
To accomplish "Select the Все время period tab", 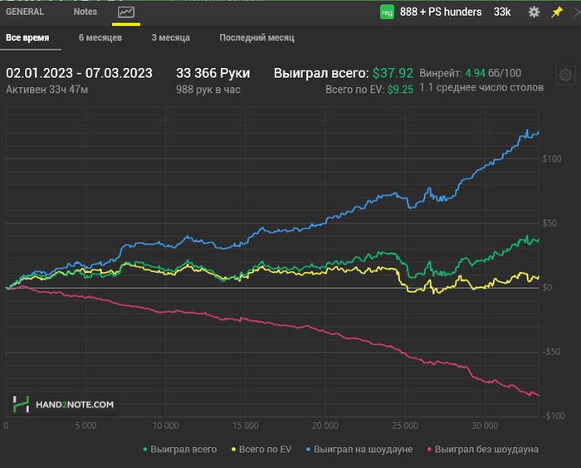I will (x=27, y=38).
